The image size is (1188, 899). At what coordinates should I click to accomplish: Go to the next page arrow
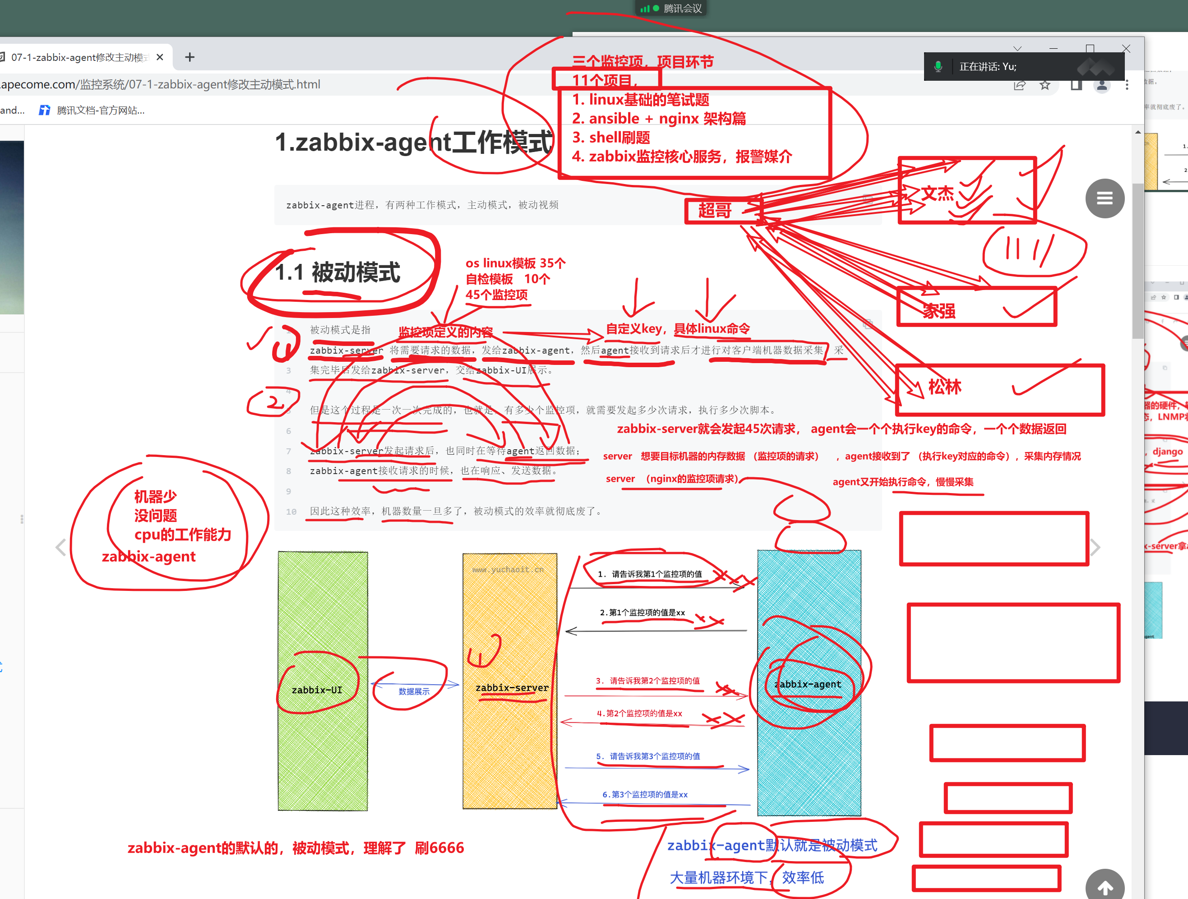(1096, 547)
